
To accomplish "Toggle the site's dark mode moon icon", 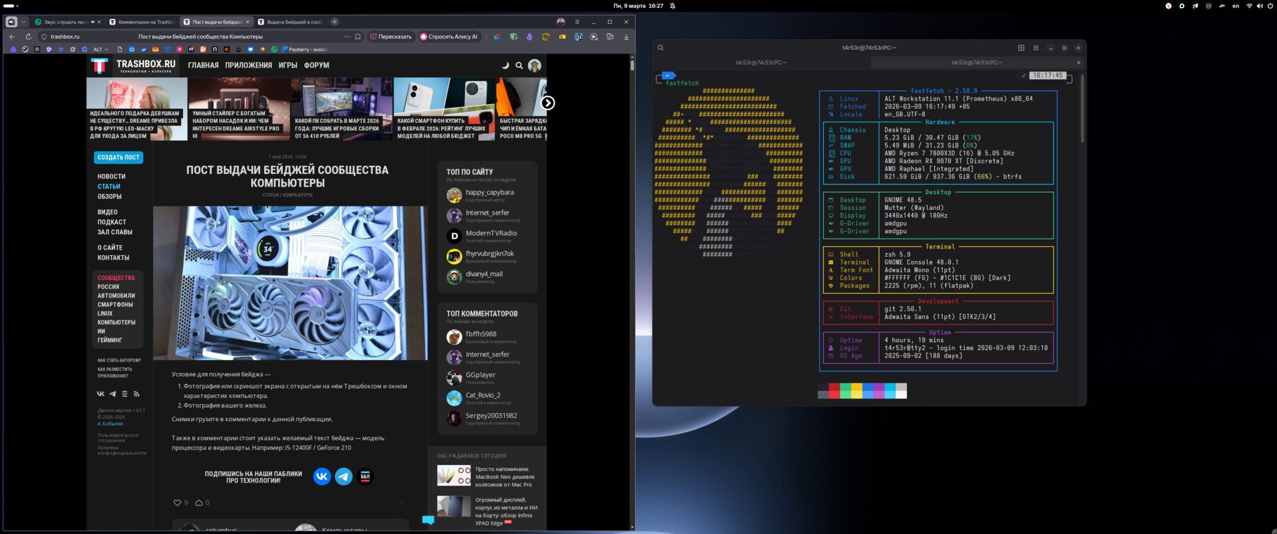I will 505,65.
